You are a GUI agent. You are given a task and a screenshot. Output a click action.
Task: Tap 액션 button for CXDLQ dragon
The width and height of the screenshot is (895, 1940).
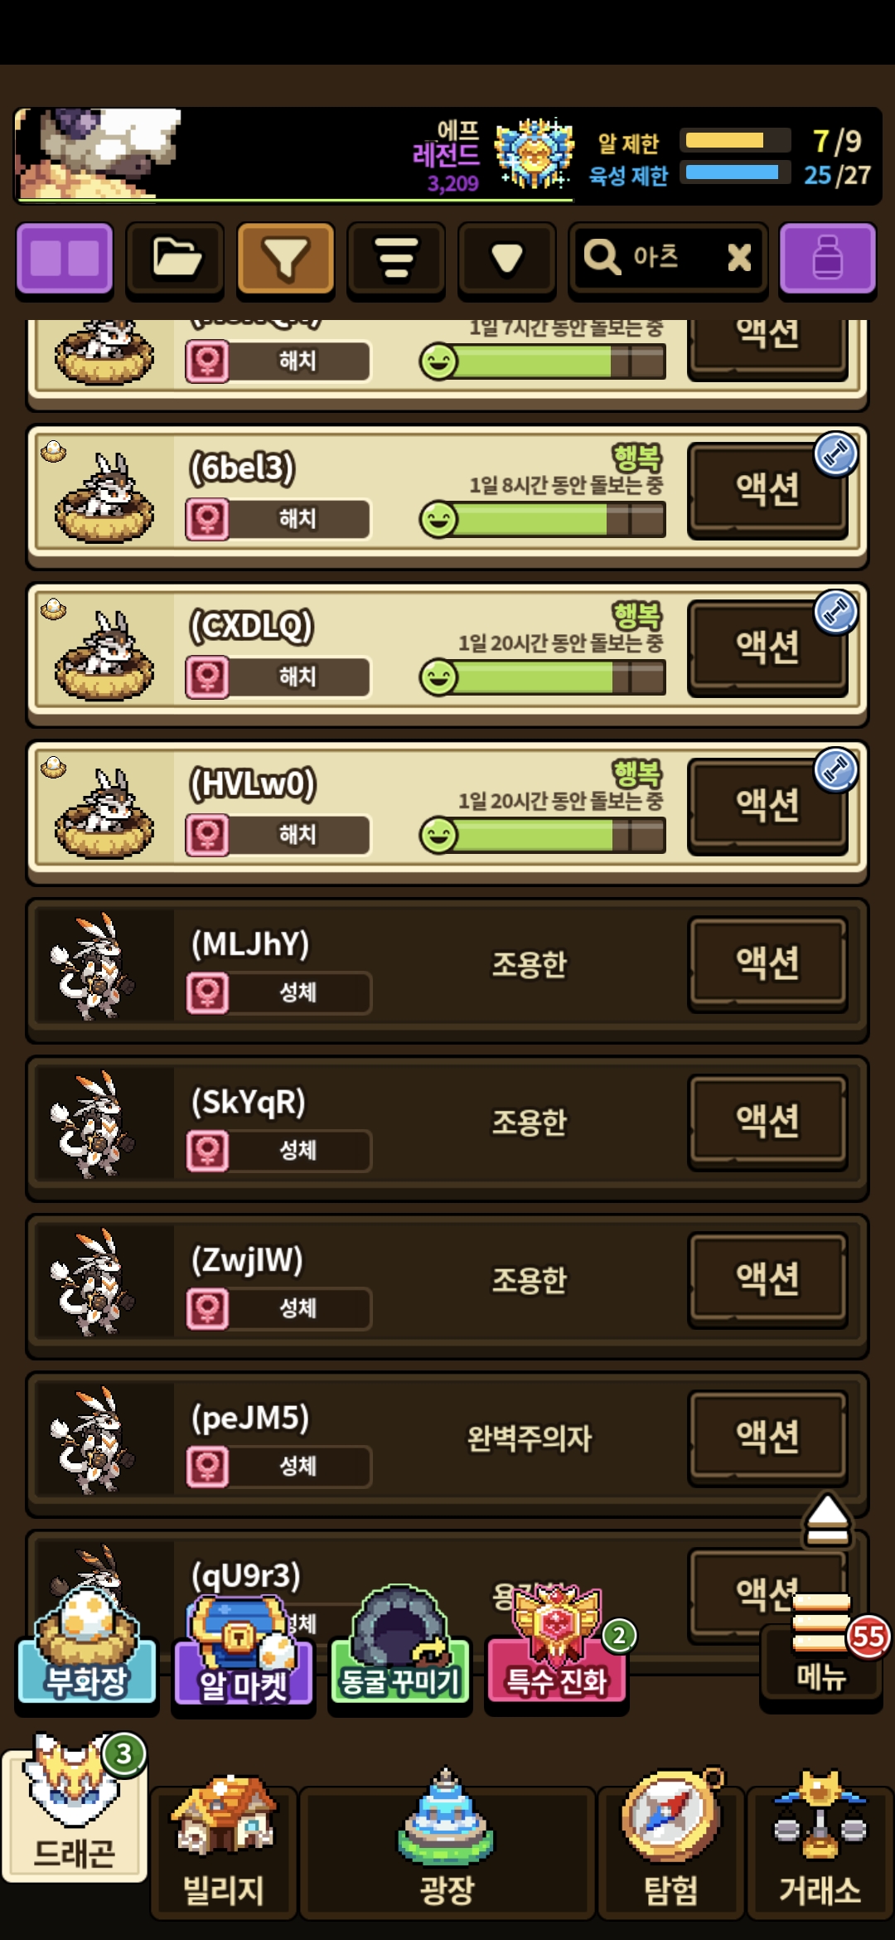[x=767, y=647]
